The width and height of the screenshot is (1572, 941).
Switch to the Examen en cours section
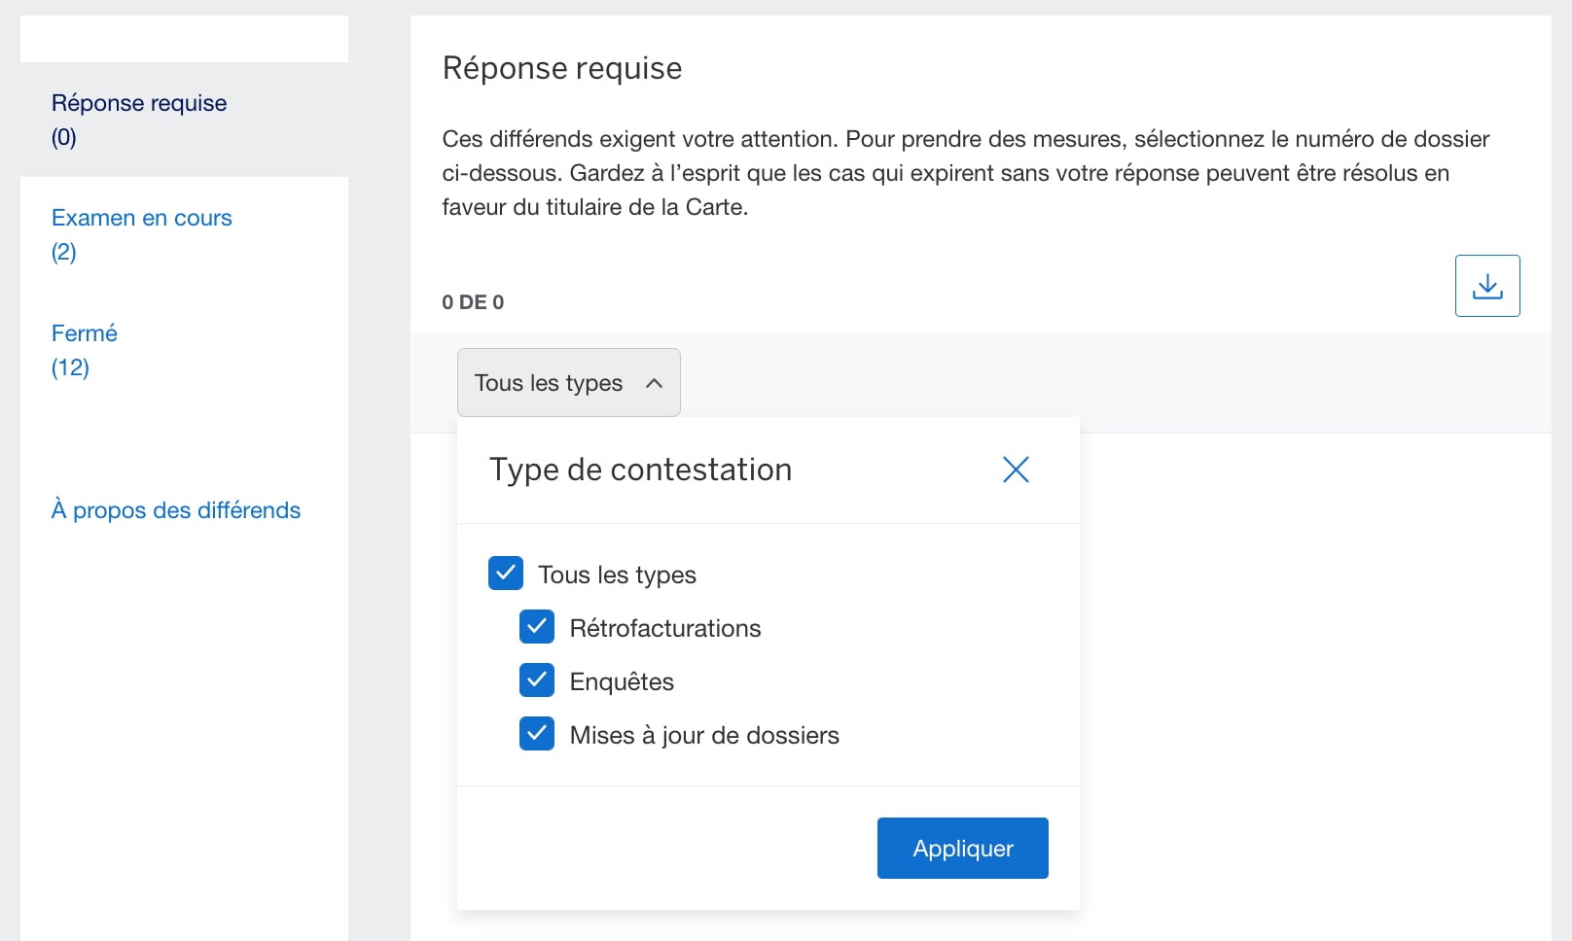pos(141,217)
